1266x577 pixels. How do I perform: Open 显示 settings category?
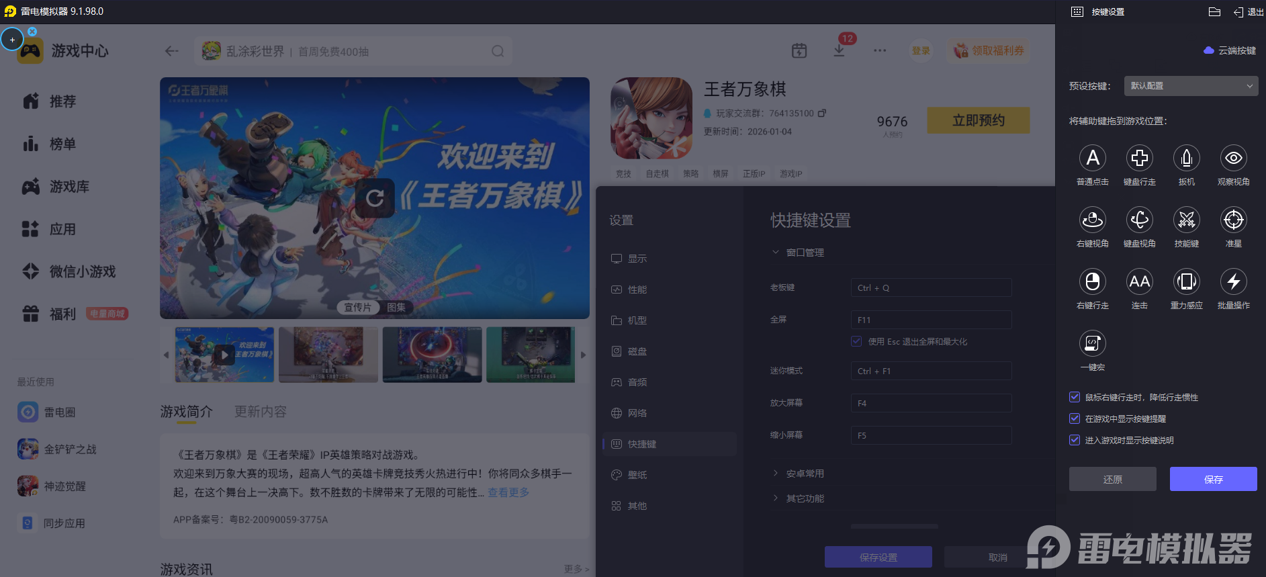coord(670,259)
